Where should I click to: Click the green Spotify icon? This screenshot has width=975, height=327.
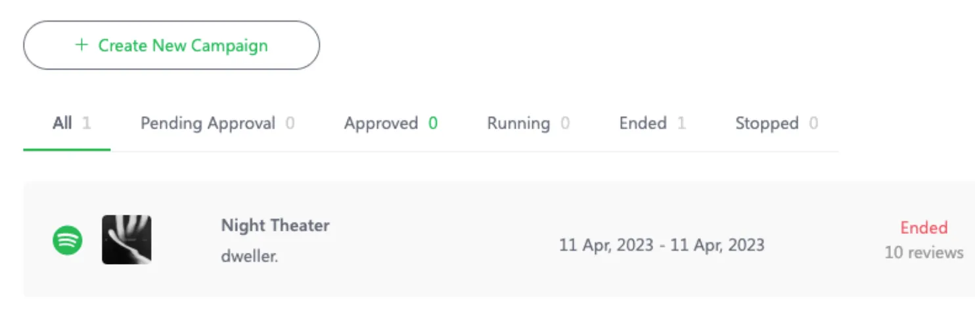(68, 240)
